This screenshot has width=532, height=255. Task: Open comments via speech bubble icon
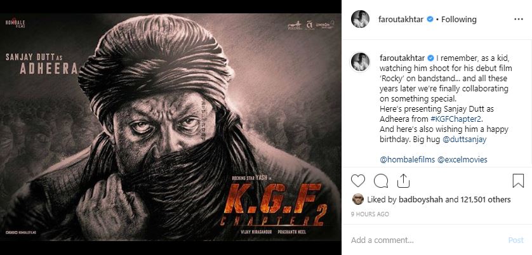click(x=381, y=181)
